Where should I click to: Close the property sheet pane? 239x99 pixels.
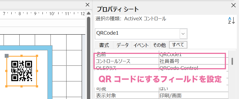(233, 5)
